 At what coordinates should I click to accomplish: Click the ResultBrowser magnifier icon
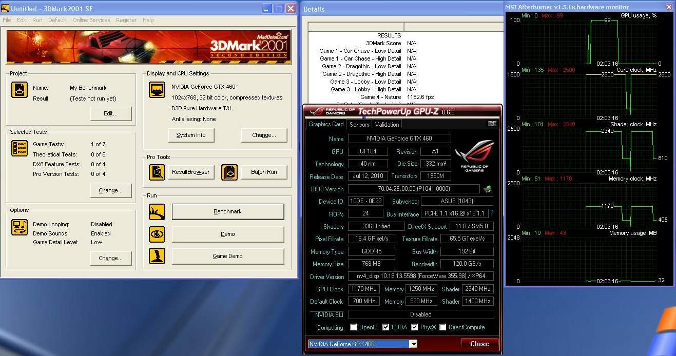click(157, 172)
